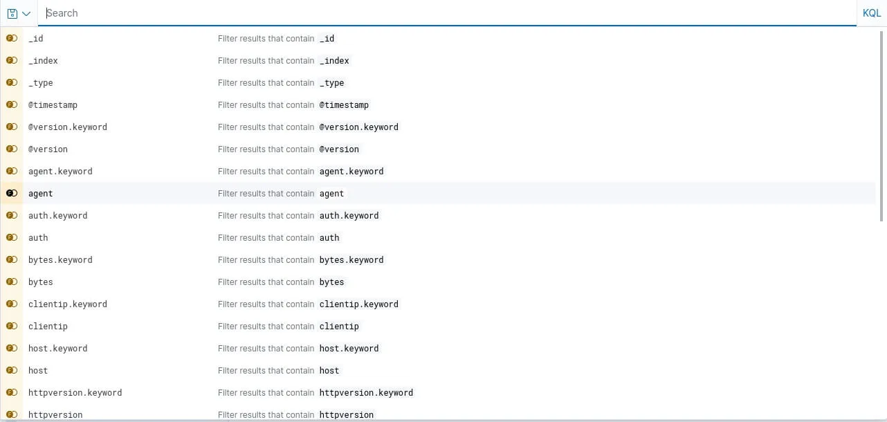Pick the agent.keyword suggestion
This screenshot has height=422, width=887.
(438, 172)
